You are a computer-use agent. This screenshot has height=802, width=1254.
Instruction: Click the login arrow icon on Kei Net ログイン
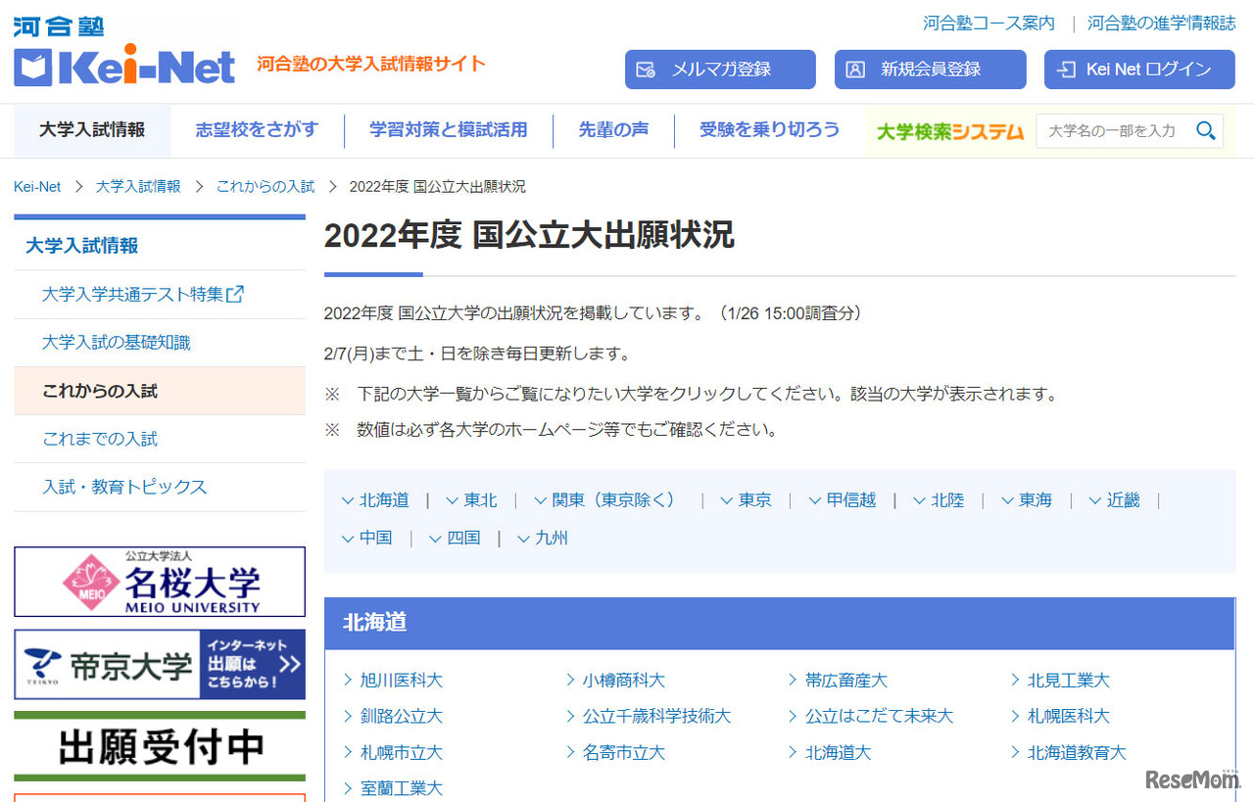(1065, 70)
